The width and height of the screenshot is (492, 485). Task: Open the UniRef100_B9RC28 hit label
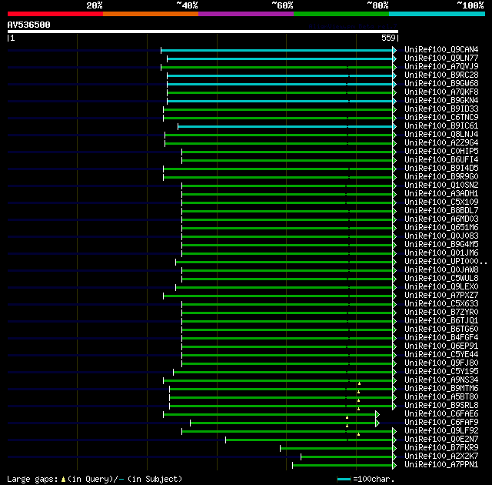[x=441, y=75]
